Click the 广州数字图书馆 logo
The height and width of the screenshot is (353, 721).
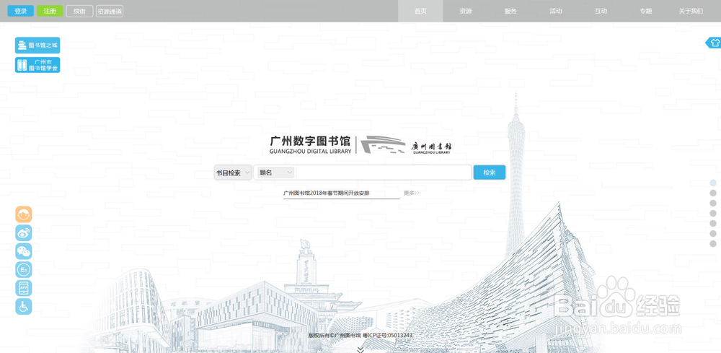click(x=310, y=144)
